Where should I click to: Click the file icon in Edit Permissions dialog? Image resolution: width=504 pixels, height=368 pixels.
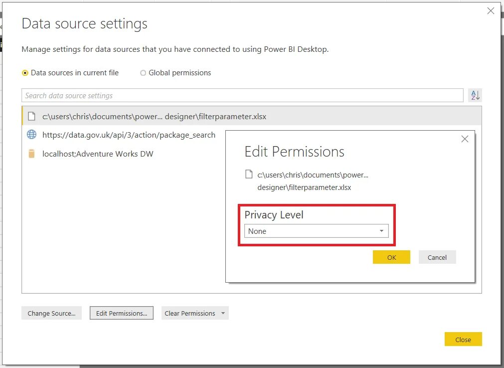click(249, 175)
